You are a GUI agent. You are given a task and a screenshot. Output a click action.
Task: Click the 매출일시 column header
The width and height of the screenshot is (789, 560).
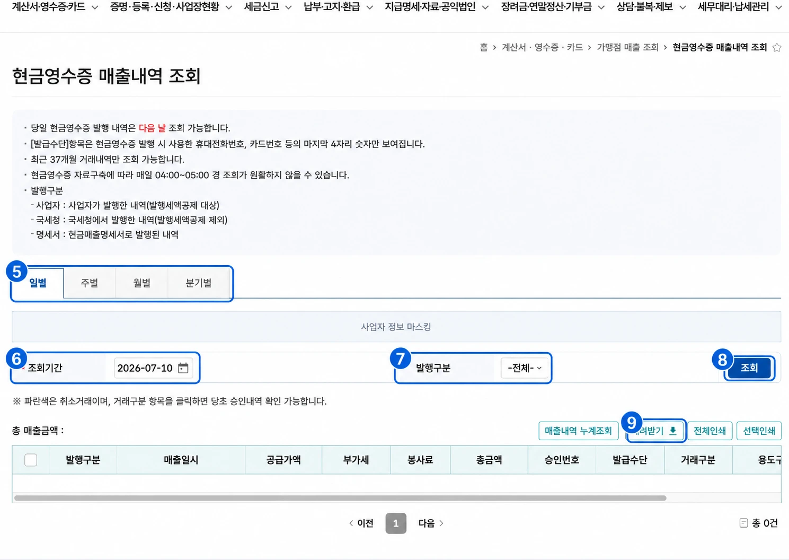tap(181, 460)
